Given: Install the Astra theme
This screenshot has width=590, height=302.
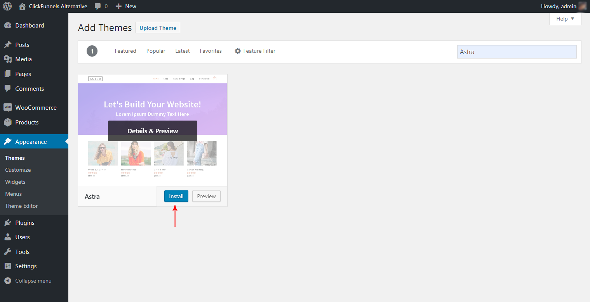Looking at the screenshot, I should [176, 196].
